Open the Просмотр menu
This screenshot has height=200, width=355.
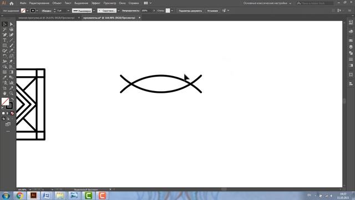(x=110, y=3)
